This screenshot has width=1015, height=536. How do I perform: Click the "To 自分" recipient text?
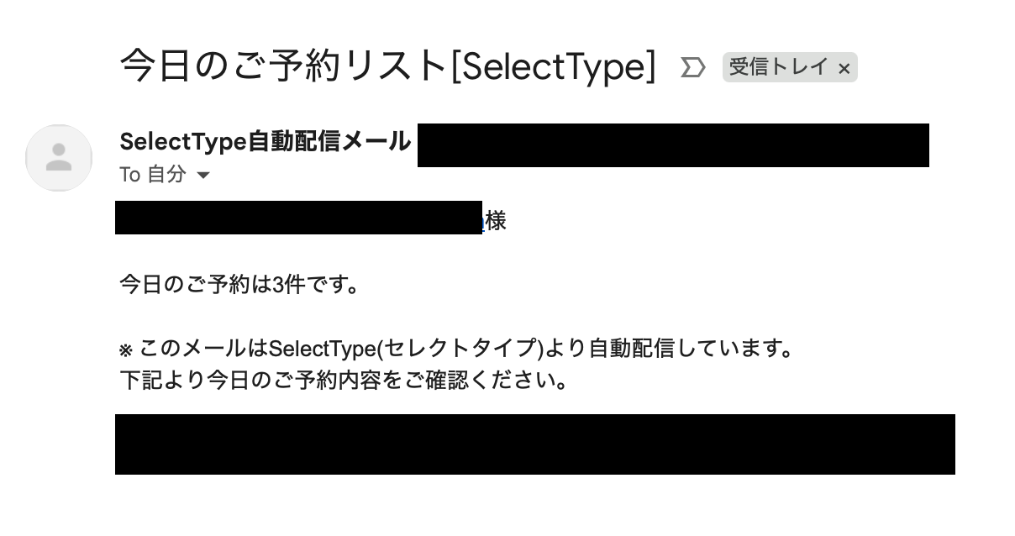(x=152, y=175)
